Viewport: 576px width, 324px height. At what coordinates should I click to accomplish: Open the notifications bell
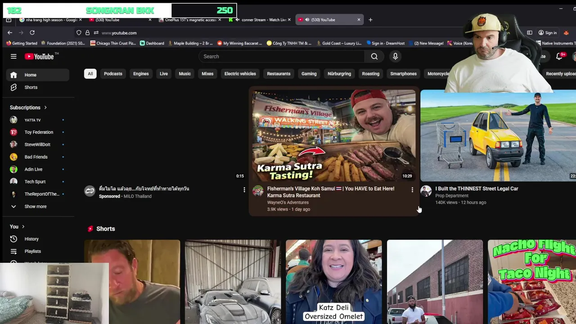click(x=559, y=56)
